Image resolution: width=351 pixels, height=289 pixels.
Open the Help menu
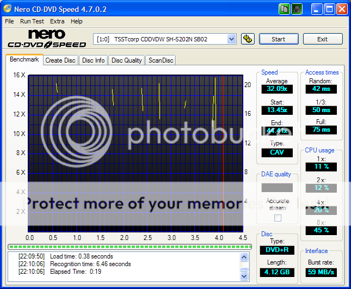tap(77, 21)
